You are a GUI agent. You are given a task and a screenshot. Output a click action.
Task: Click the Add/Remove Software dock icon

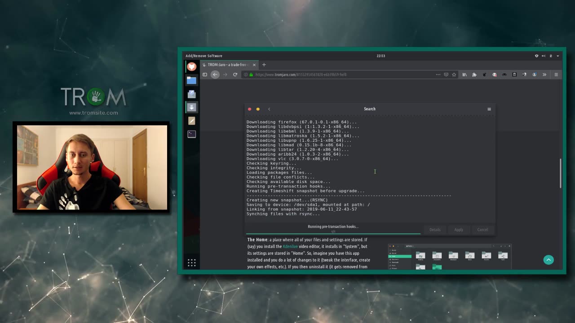[192, 107]
